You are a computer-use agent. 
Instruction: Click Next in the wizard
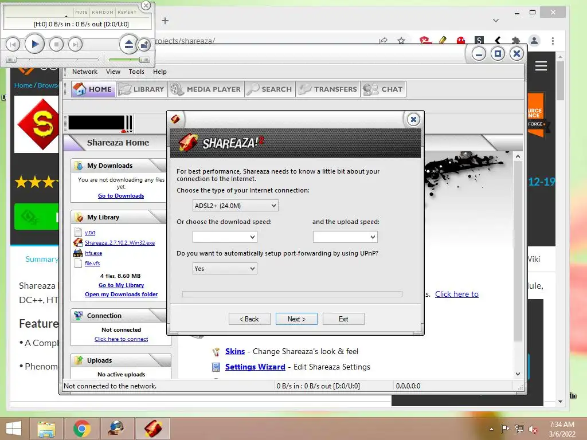point(296,319)
